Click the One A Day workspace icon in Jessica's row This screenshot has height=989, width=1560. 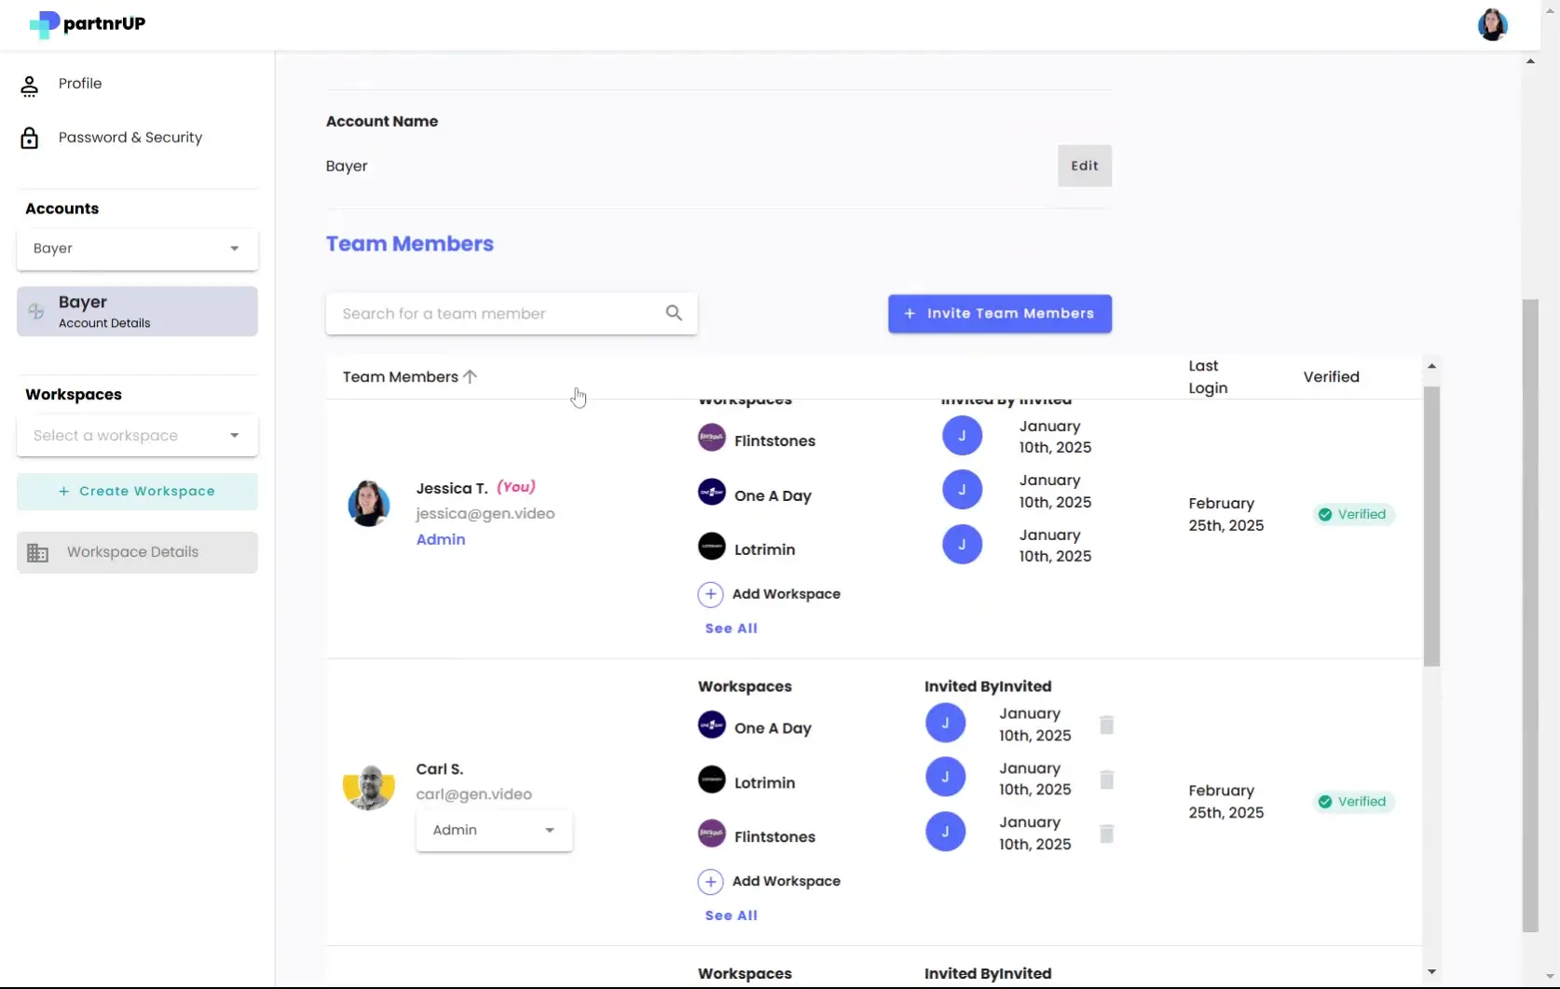coord(711,493)
